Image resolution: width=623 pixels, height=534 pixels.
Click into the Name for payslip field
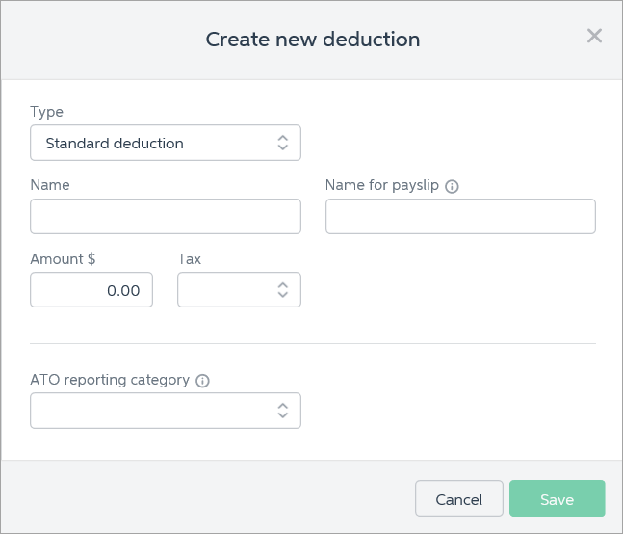pyautogui.click(x=459, y=217)
